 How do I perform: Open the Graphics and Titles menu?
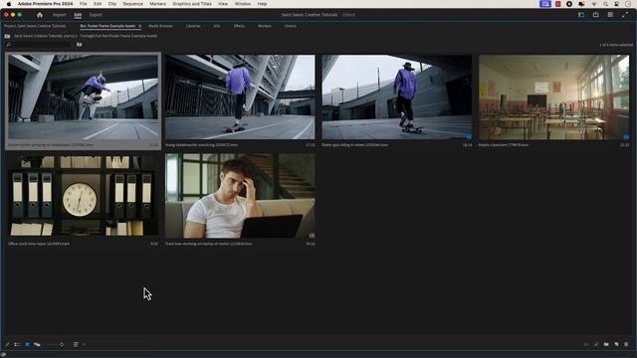pos(192,4)
